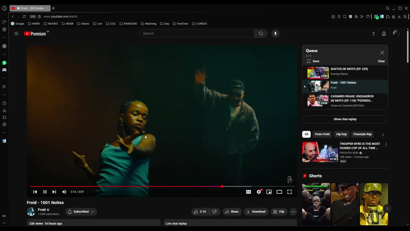This screenshot has height=231, width=410.
Task: Open video settings gear
Action: [259, 192]
